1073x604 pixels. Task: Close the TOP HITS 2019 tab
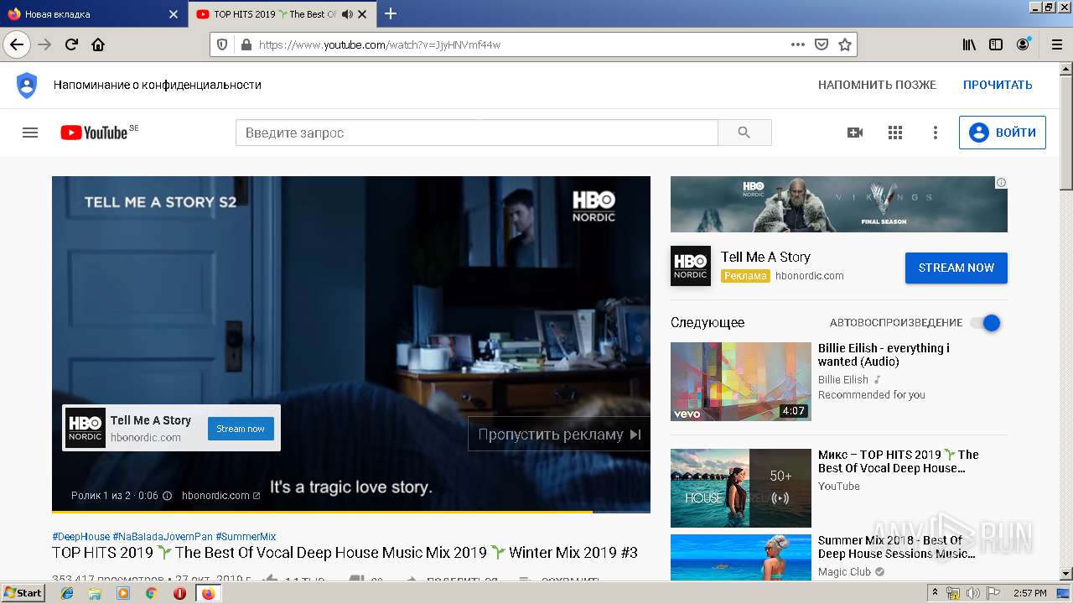click(x=362, y=14)
